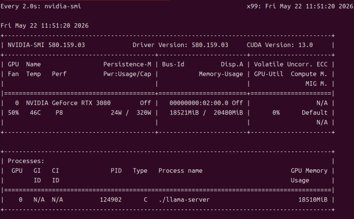Click the 'Disp.A' column header

tap(232, 64)
